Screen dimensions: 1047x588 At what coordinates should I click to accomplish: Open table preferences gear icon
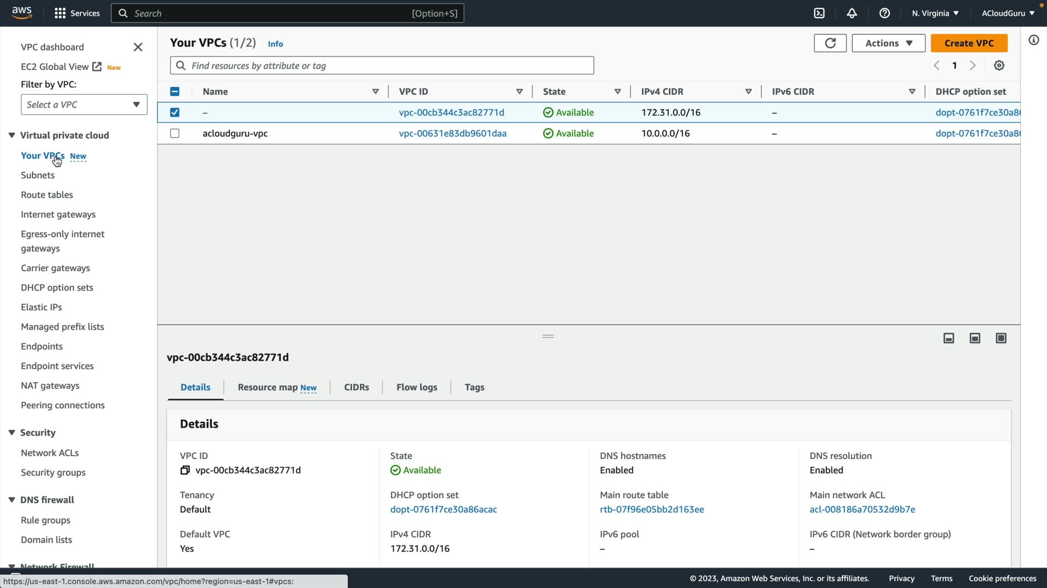(x=999, y=65)
